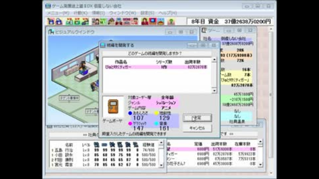Viewport: 319px width, 179px height.
Task: Click the シリーズ数 column header
Action: click(x=164, y=62)
